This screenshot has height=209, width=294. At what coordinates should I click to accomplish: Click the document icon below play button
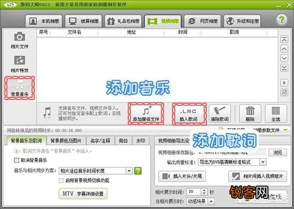point(284,92)
